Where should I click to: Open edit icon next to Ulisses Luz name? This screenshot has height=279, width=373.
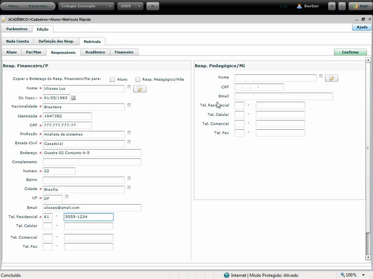pos(139,89)
